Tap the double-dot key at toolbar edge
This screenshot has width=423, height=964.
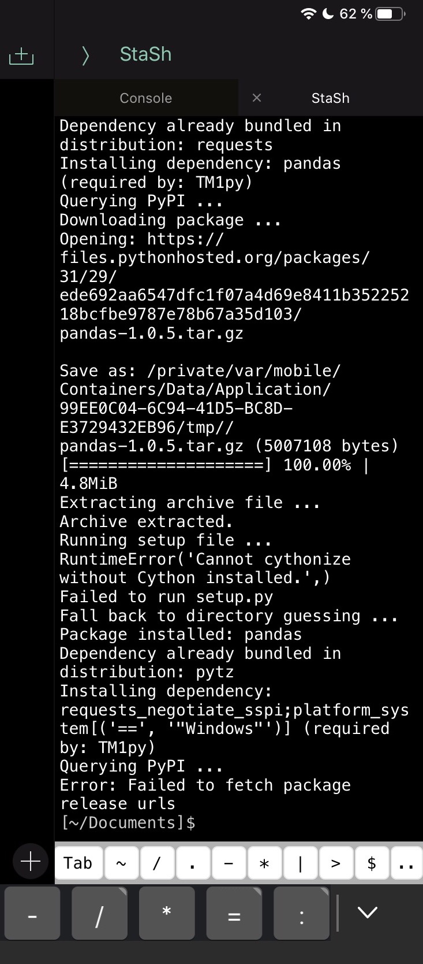point(407,863)
